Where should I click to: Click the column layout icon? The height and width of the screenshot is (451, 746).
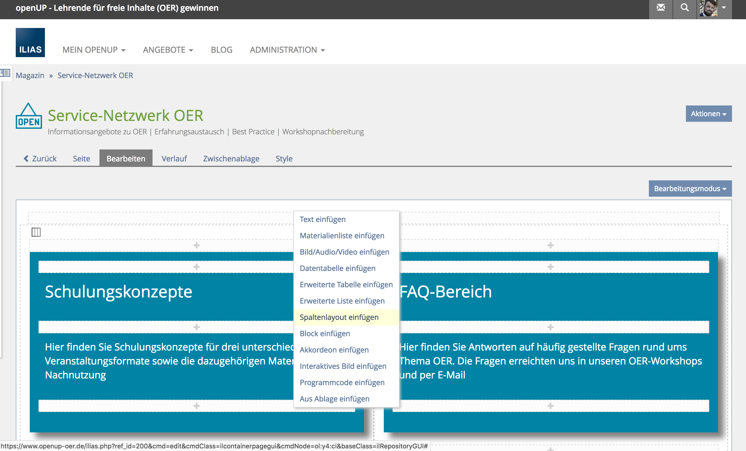tap(36, 232)
